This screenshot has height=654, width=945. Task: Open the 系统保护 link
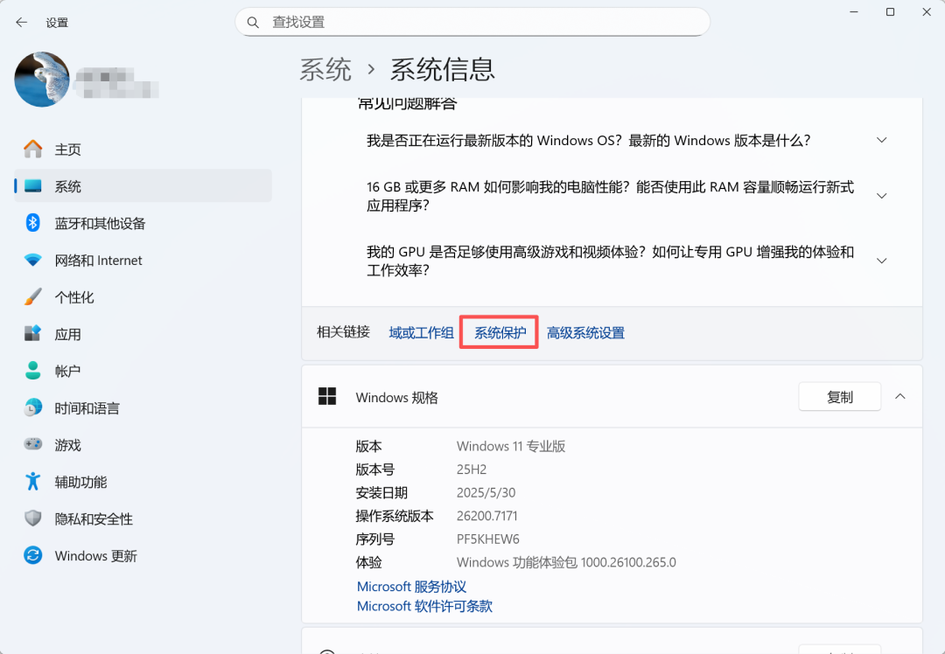click(500, 333)
